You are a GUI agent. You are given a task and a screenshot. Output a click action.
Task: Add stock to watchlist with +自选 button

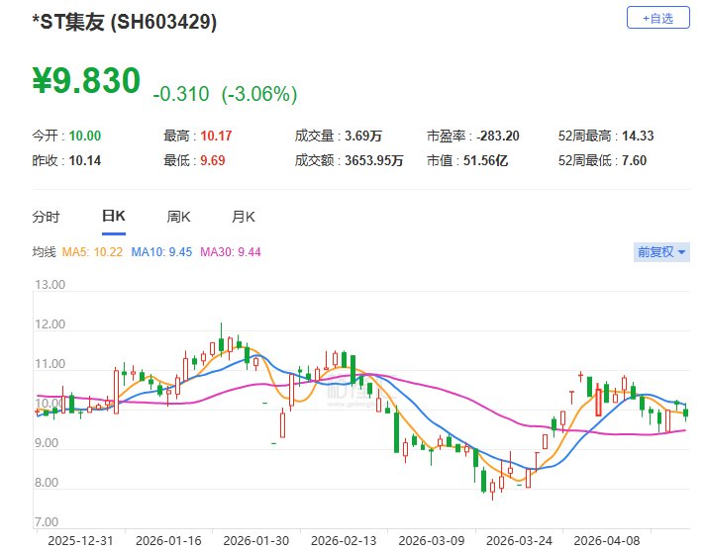pyautogui.click(x=657, y=18)
